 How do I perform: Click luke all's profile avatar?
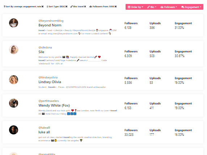13,130
